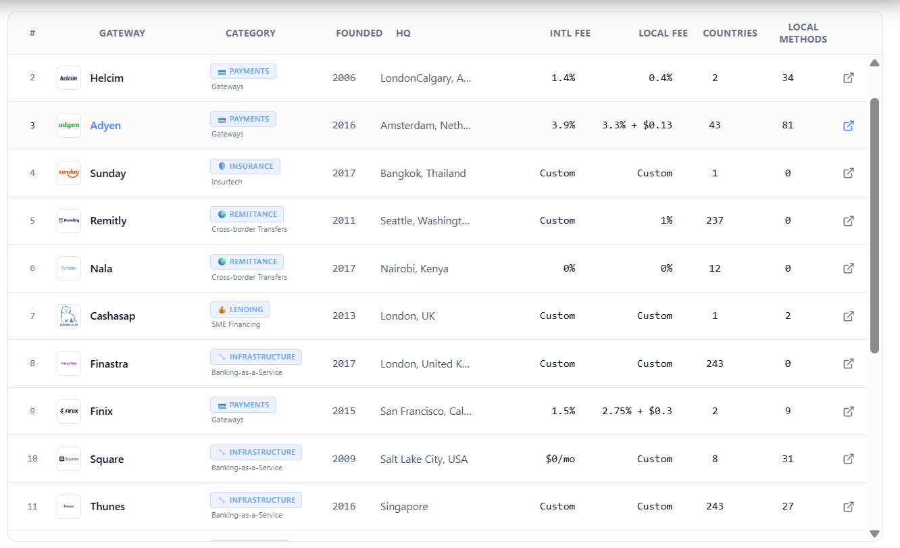Open Finix's external link icon

848,411
